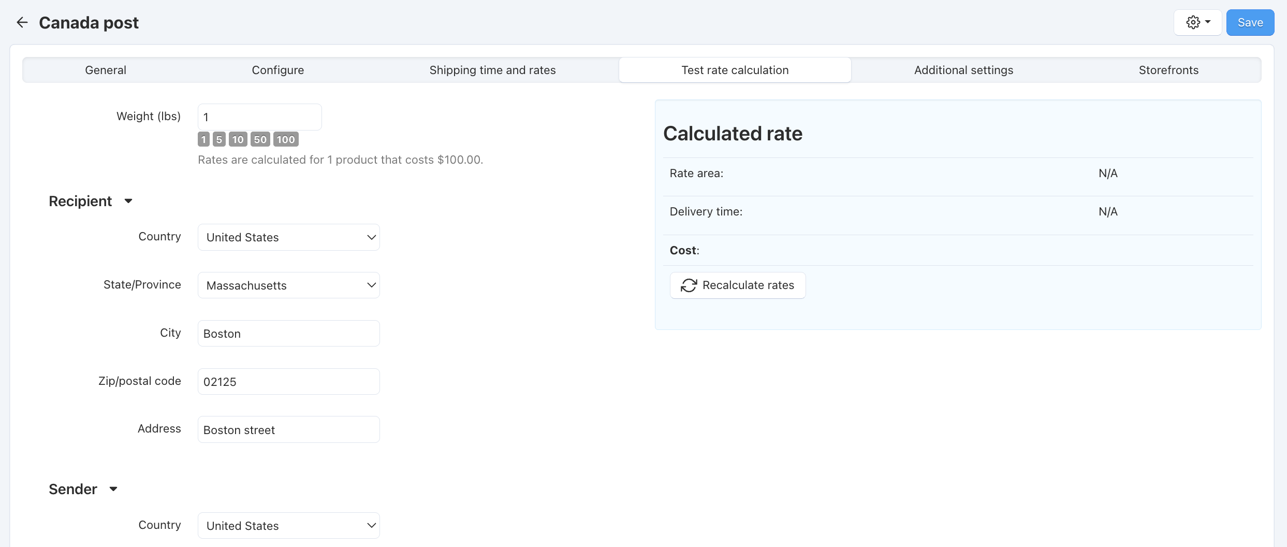Click the City field containing Boston
This screenshot has width=1287, height=547.
click(x=289, y=334)
